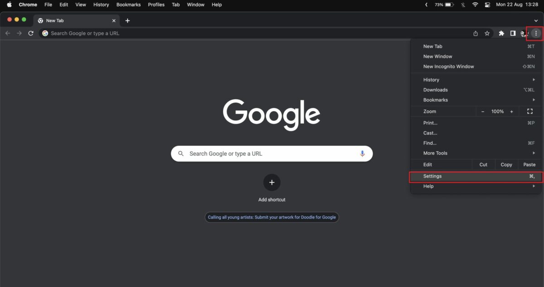The width and height of the screenshot is (544, 287).
Task: Choose New Window menu entry
Action: 476,56
